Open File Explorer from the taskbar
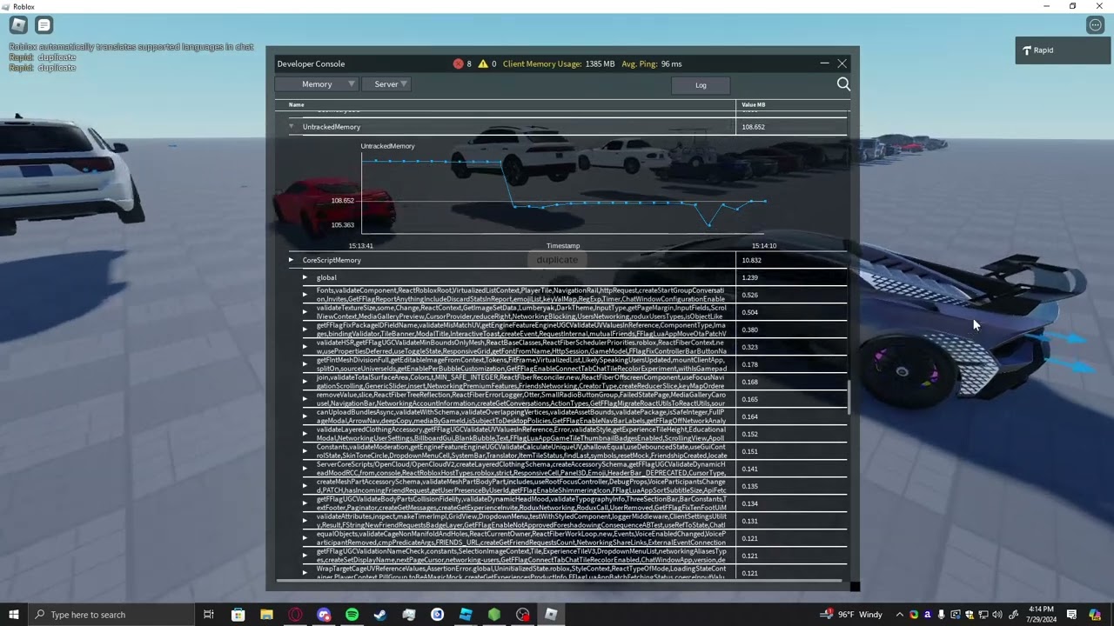 (266, 615)
